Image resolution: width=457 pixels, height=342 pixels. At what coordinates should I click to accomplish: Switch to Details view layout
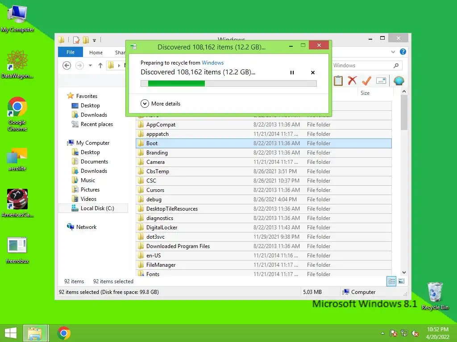pos(391,281)
